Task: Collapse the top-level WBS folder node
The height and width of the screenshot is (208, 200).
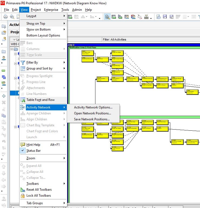Action: point(12,49)
